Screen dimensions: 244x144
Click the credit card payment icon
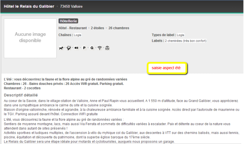(76, 48)
